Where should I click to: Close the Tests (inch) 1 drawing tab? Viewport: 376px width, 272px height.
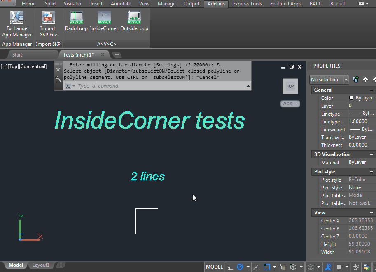(x=103, y=54)
